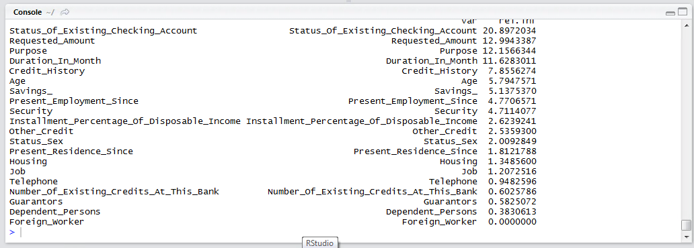Click the view current working directory arrow icon
Screen dimensions: 694x248
[65, 12]
